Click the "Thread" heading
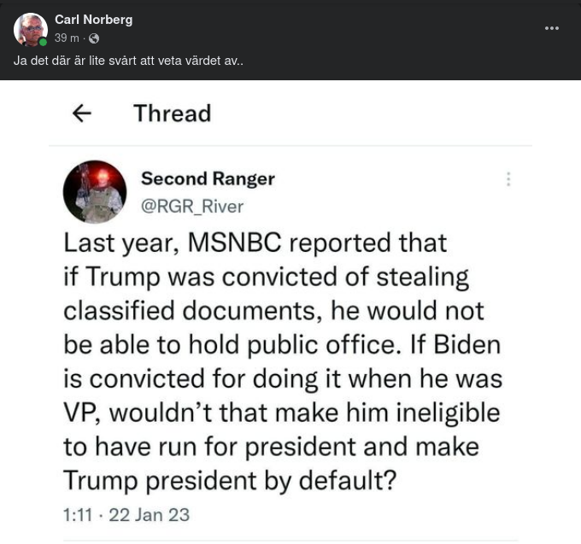Screen dimensions: 581x544 pos(172,114)
